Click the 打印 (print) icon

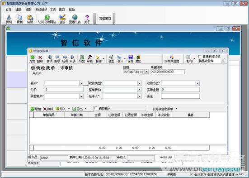[x=188, y=58]
